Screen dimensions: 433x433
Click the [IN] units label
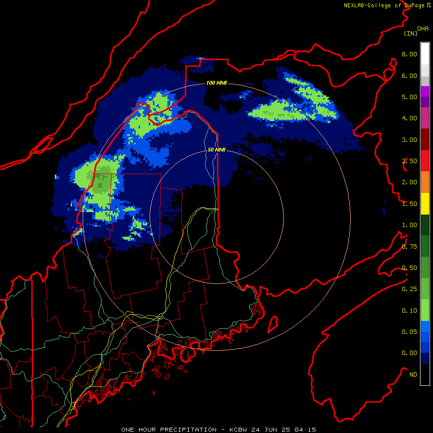pos(410,33)
